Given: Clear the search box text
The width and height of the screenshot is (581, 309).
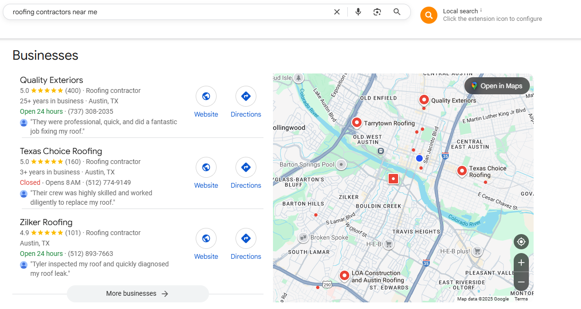Looking at the screenshot, I should 337,12.
